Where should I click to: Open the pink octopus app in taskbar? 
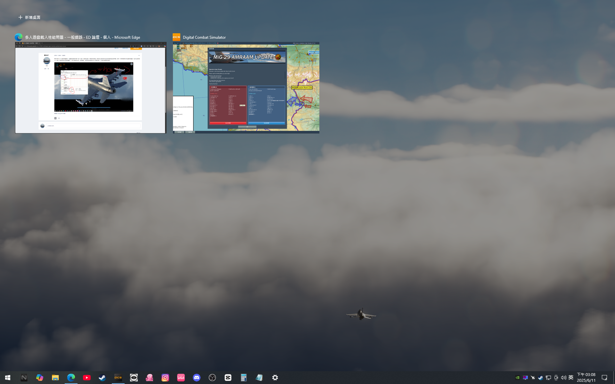point(149,378)
